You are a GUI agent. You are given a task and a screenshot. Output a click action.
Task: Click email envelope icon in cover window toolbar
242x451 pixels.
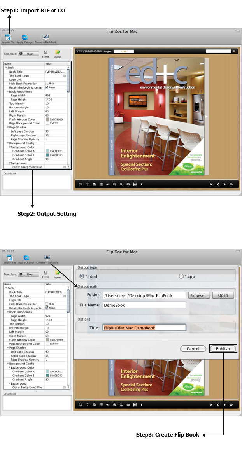pos(128,184)
